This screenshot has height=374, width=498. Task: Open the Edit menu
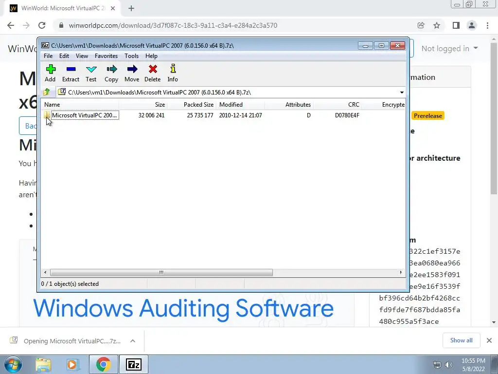(x=64, y=56)
